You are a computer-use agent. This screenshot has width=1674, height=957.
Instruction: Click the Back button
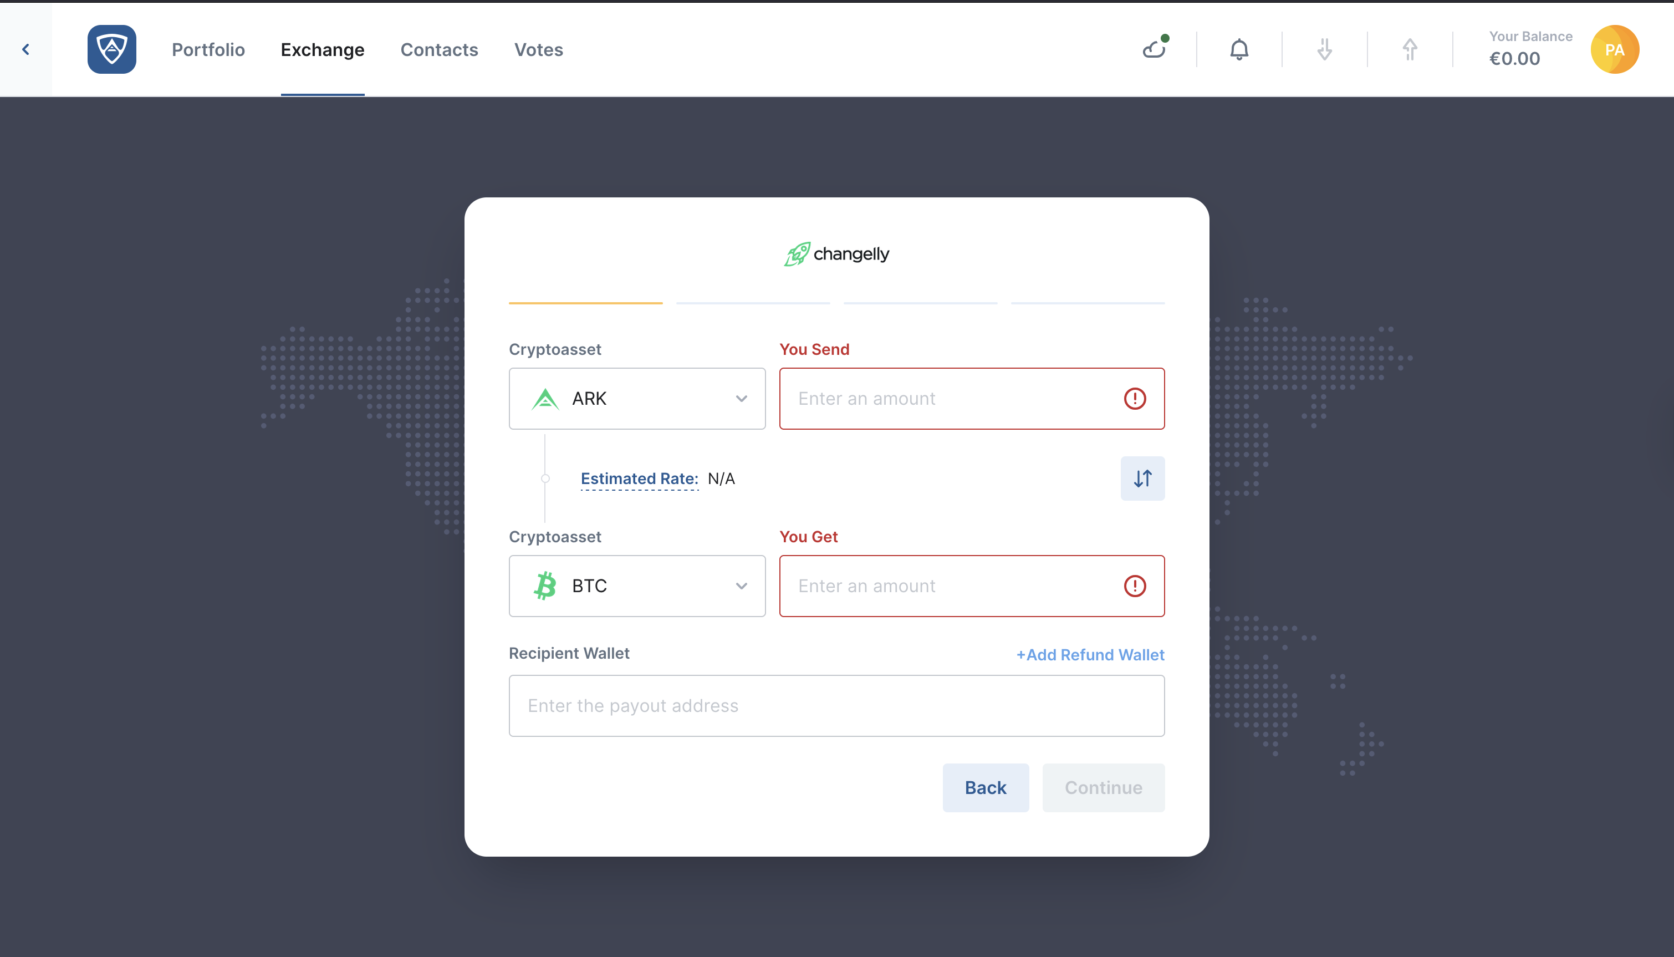986,787
